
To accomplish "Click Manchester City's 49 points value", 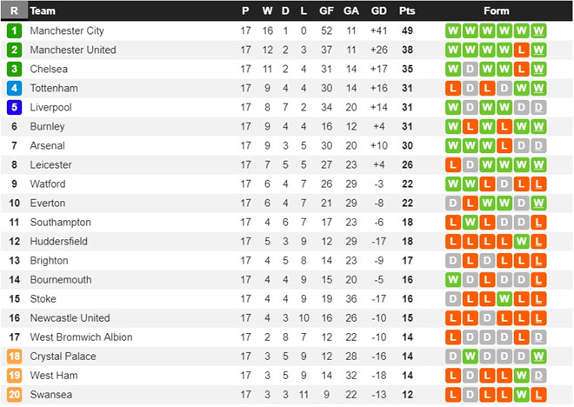I will click(407, 30).
